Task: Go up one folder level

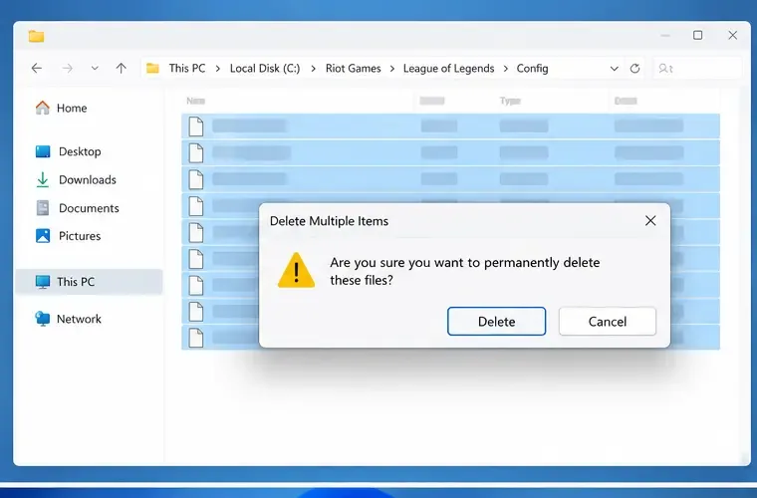Action: (122, 68)
